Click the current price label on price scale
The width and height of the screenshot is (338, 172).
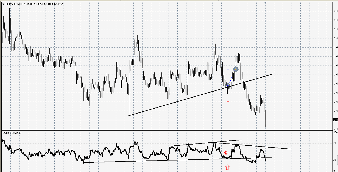pyautogui.click(x=336, y=120)
